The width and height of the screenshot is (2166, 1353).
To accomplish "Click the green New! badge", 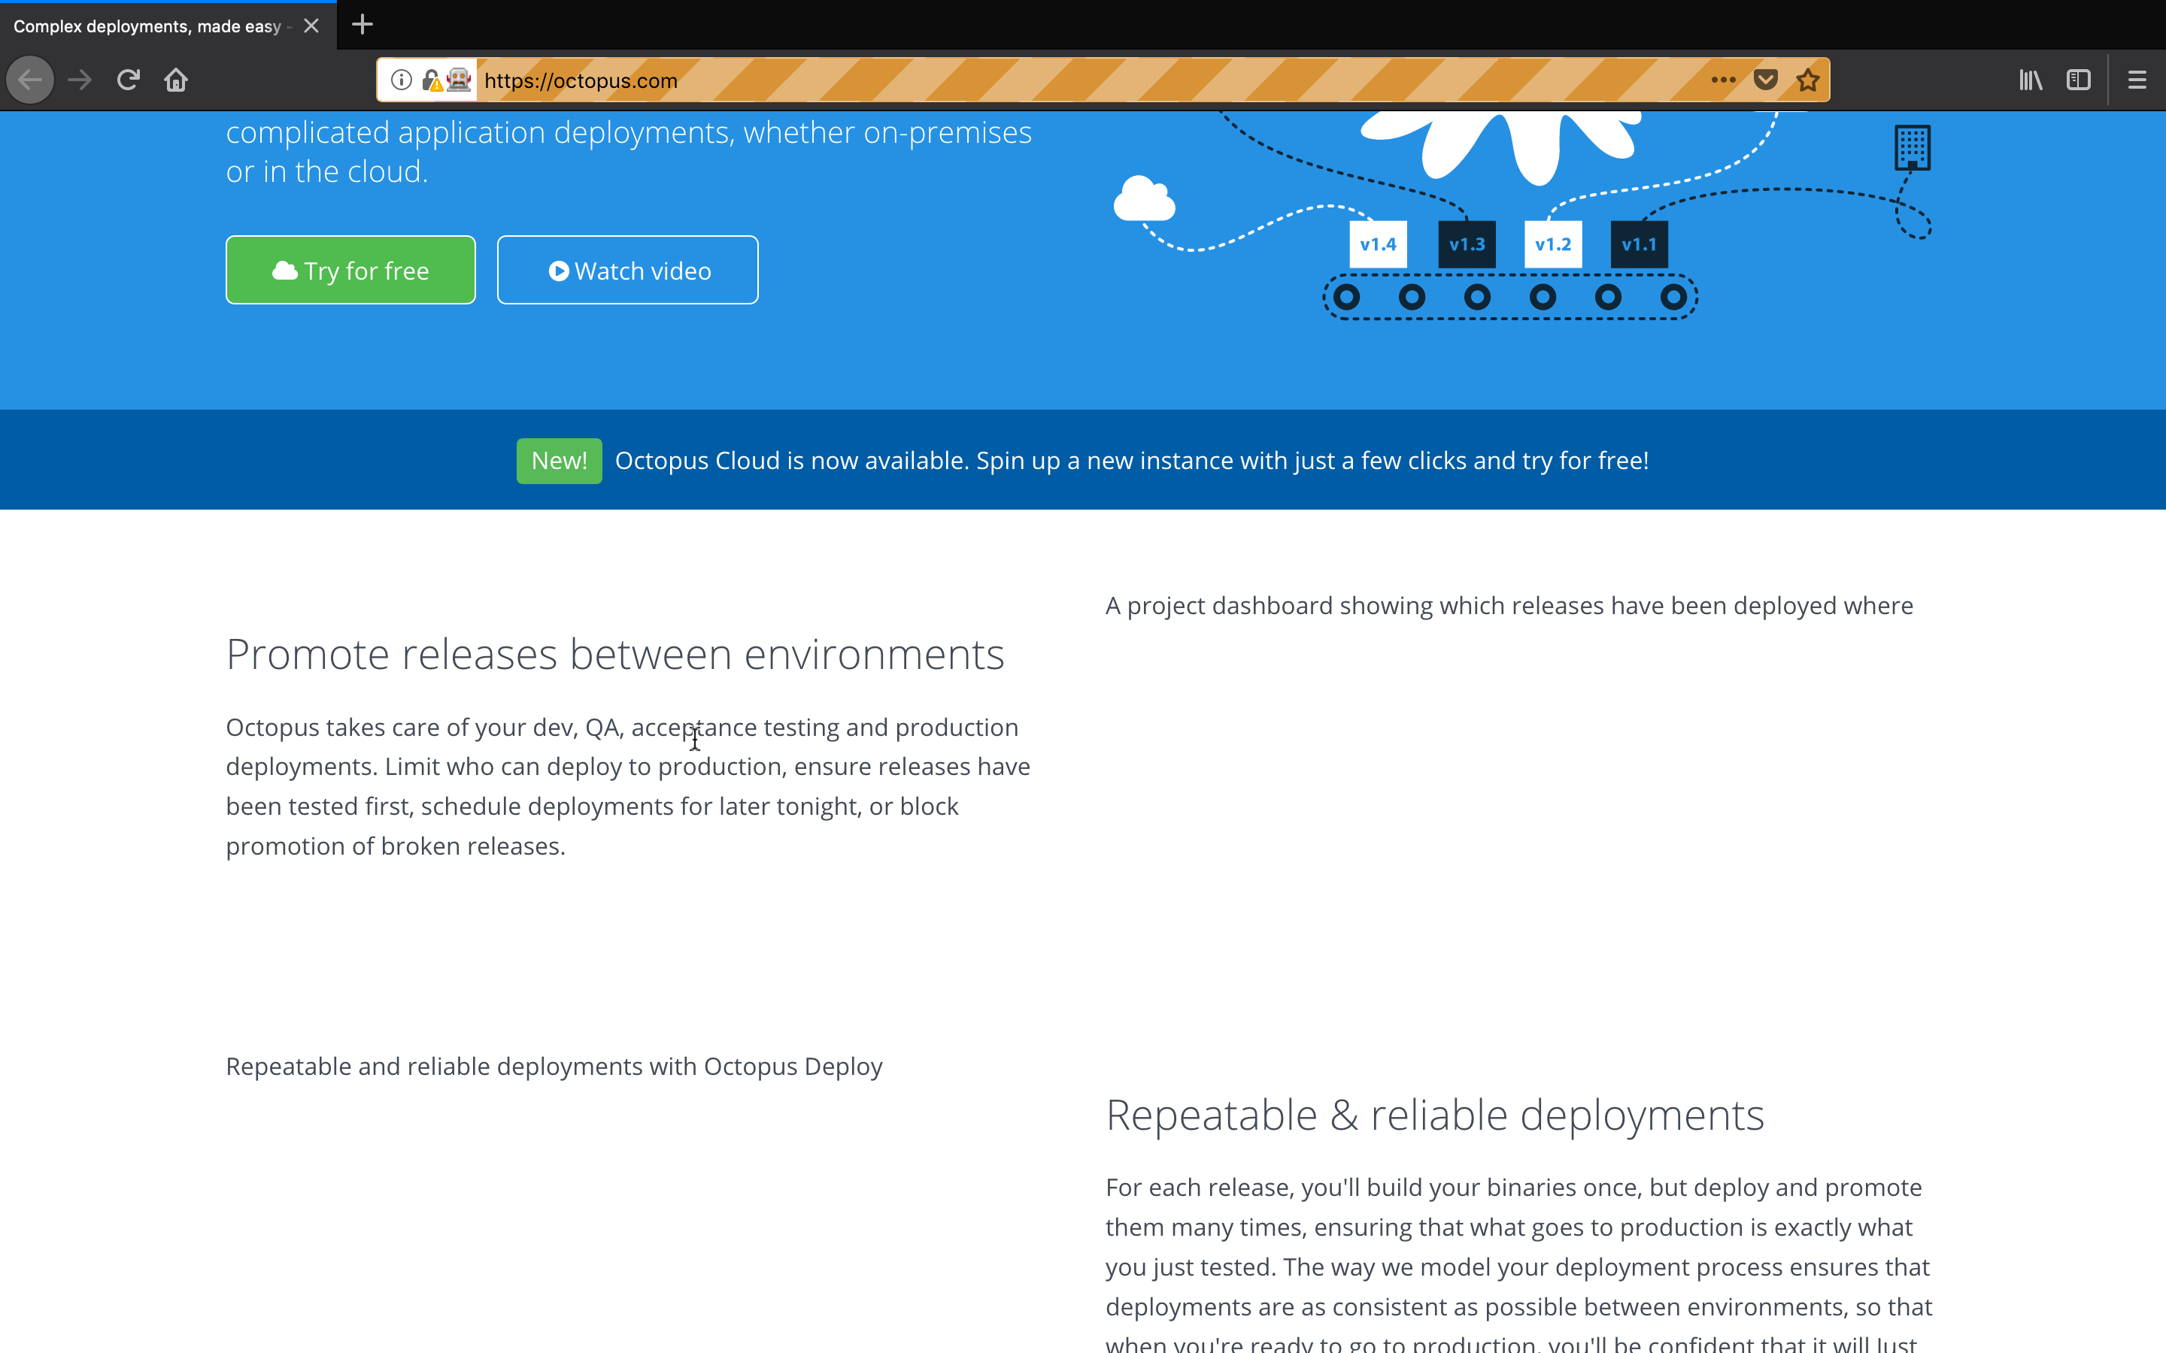I will pyautogui.click(x=559, y=461).
